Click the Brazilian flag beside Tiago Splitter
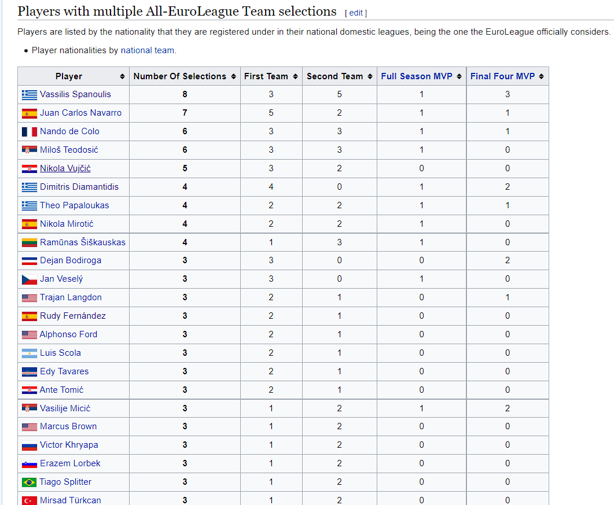The height and width of the screenshot is (505, 614). tap(30, 482)
